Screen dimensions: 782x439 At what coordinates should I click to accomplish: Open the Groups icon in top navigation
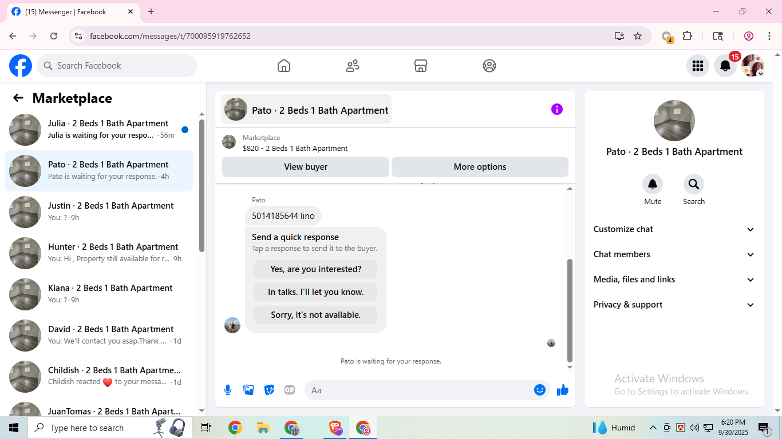click(x=489, y=66)
